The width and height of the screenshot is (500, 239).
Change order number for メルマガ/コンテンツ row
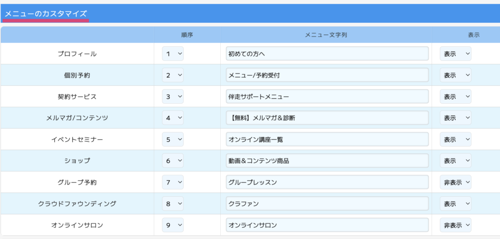[173, 118]
